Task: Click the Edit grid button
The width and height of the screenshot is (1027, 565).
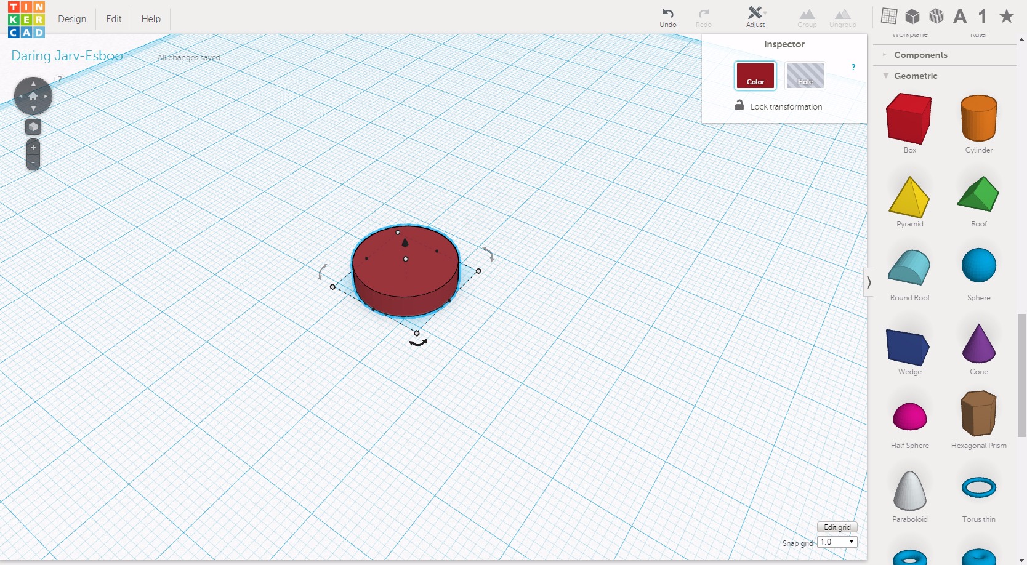Action: coord(837,527)
